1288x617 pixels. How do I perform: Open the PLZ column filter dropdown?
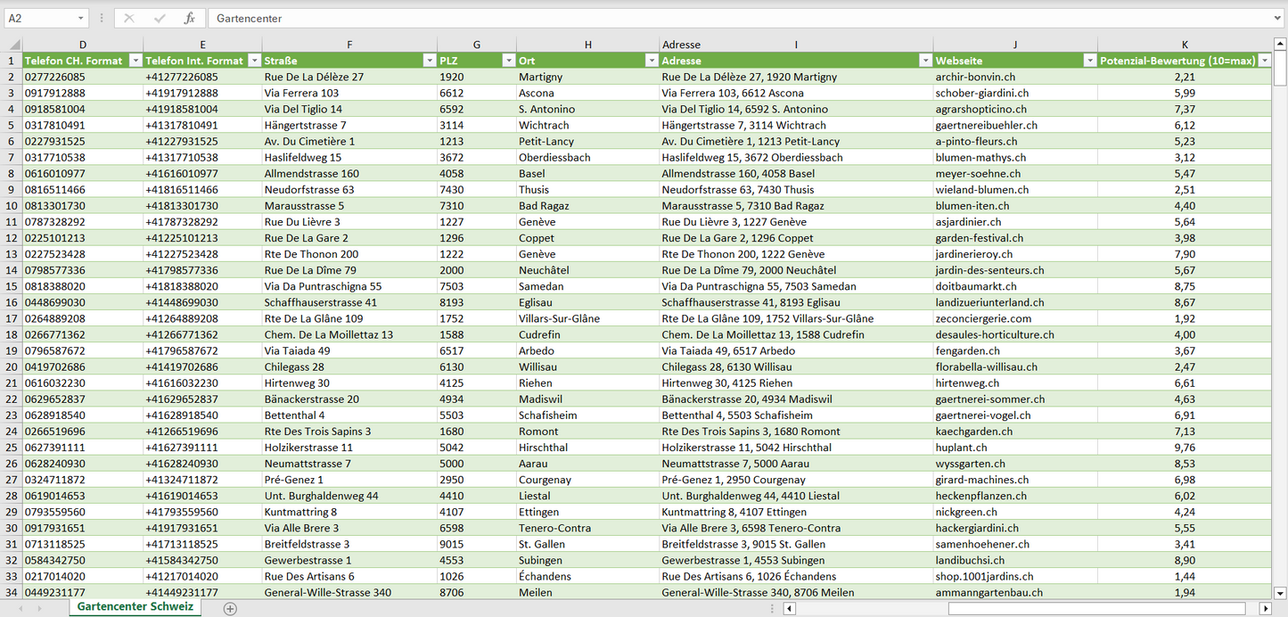pos(508,61)
